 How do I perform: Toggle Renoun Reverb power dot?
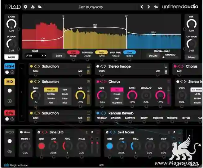point(98,113)
